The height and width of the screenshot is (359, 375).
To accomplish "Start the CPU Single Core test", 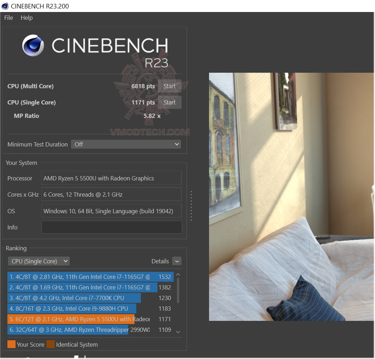I will point(169,102).
